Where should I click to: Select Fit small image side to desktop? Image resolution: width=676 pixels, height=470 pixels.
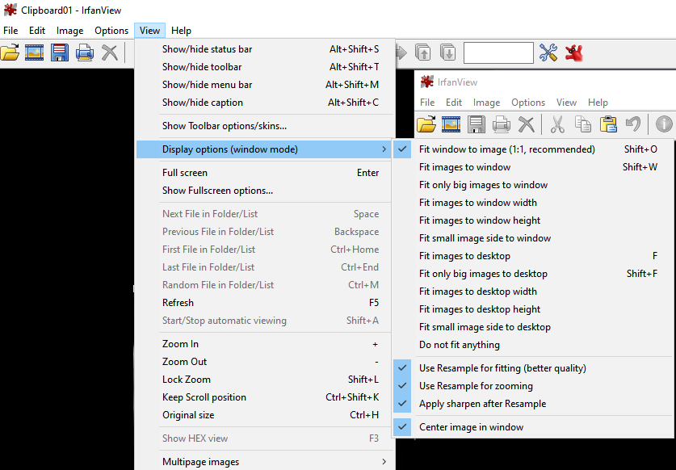point(533,327)
